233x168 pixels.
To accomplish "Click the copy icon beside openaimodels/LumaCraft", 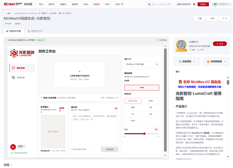I will click(39, 13).
